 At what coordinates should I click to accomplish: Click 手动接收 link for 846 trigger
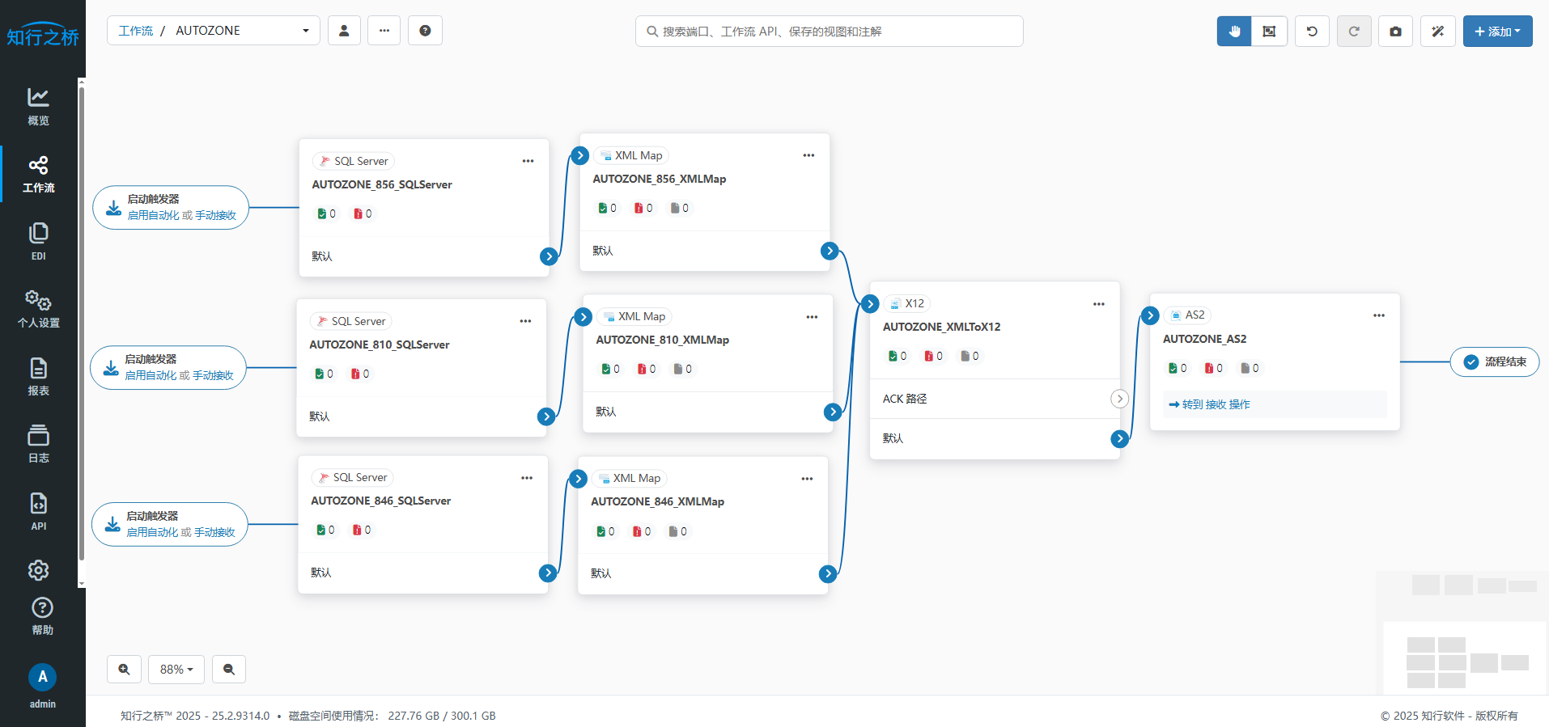pyautogui.click(x=214, y=532)
